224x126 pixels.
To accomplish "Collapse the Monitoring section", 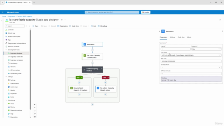I will click(x=6, y=100).
